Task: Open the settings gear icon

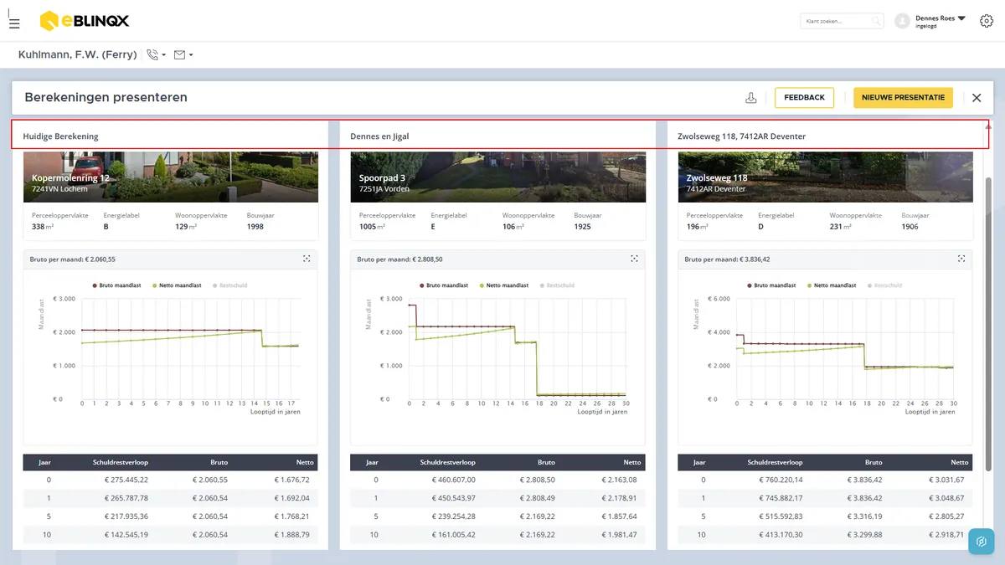Action: tap(986, 21)
